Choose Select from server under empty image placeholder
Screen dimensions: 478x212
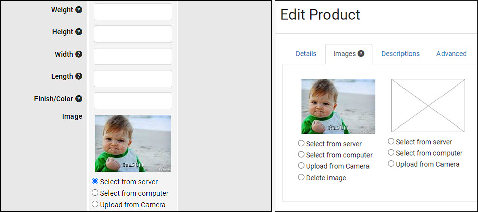(x=391, y=141)
